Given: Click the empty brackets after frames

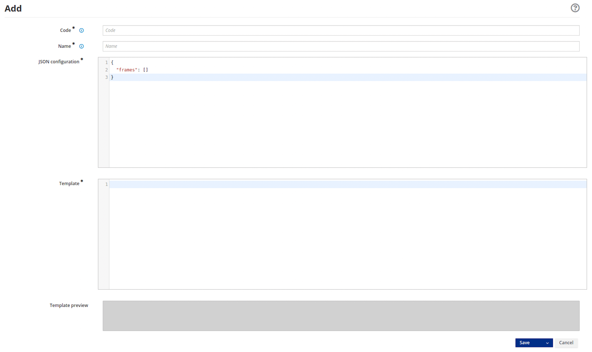Looking at the screenshot, I should (145, 70).
